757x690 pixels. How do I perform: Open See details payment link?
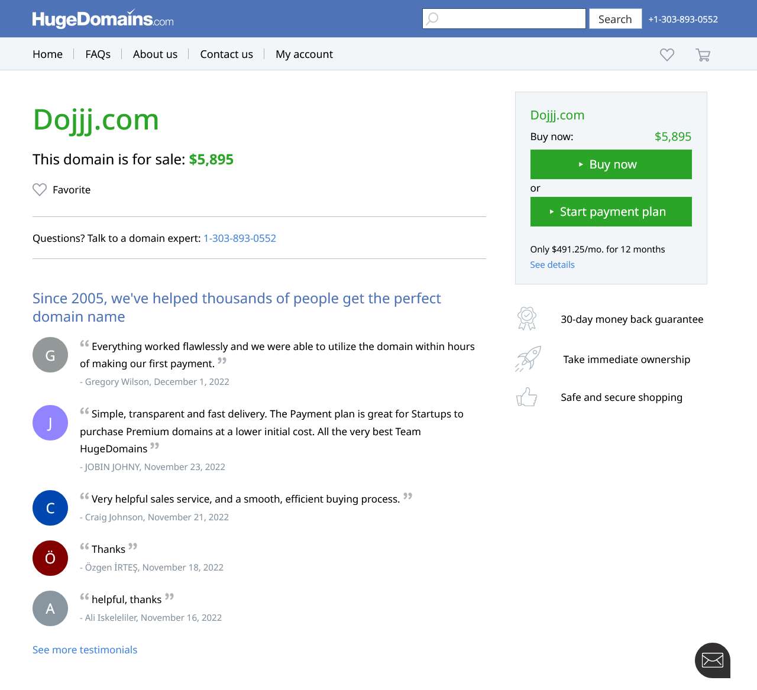click(552, 265)
